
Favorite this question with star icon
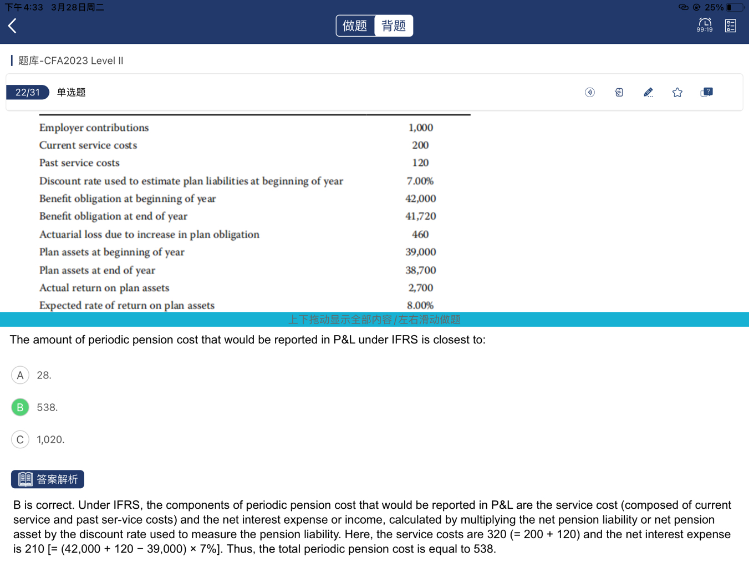(677, 92)
